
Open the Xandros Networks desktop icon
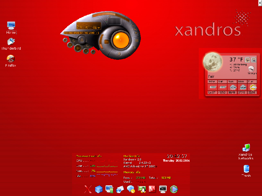[246, 152]
